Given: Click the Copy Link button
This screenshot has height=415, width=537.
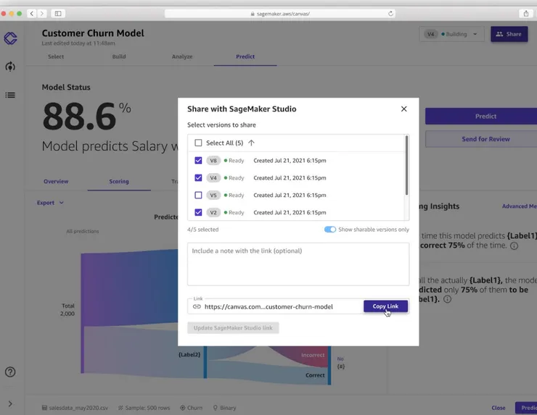Looking at the screenshot, I should 385,306.
